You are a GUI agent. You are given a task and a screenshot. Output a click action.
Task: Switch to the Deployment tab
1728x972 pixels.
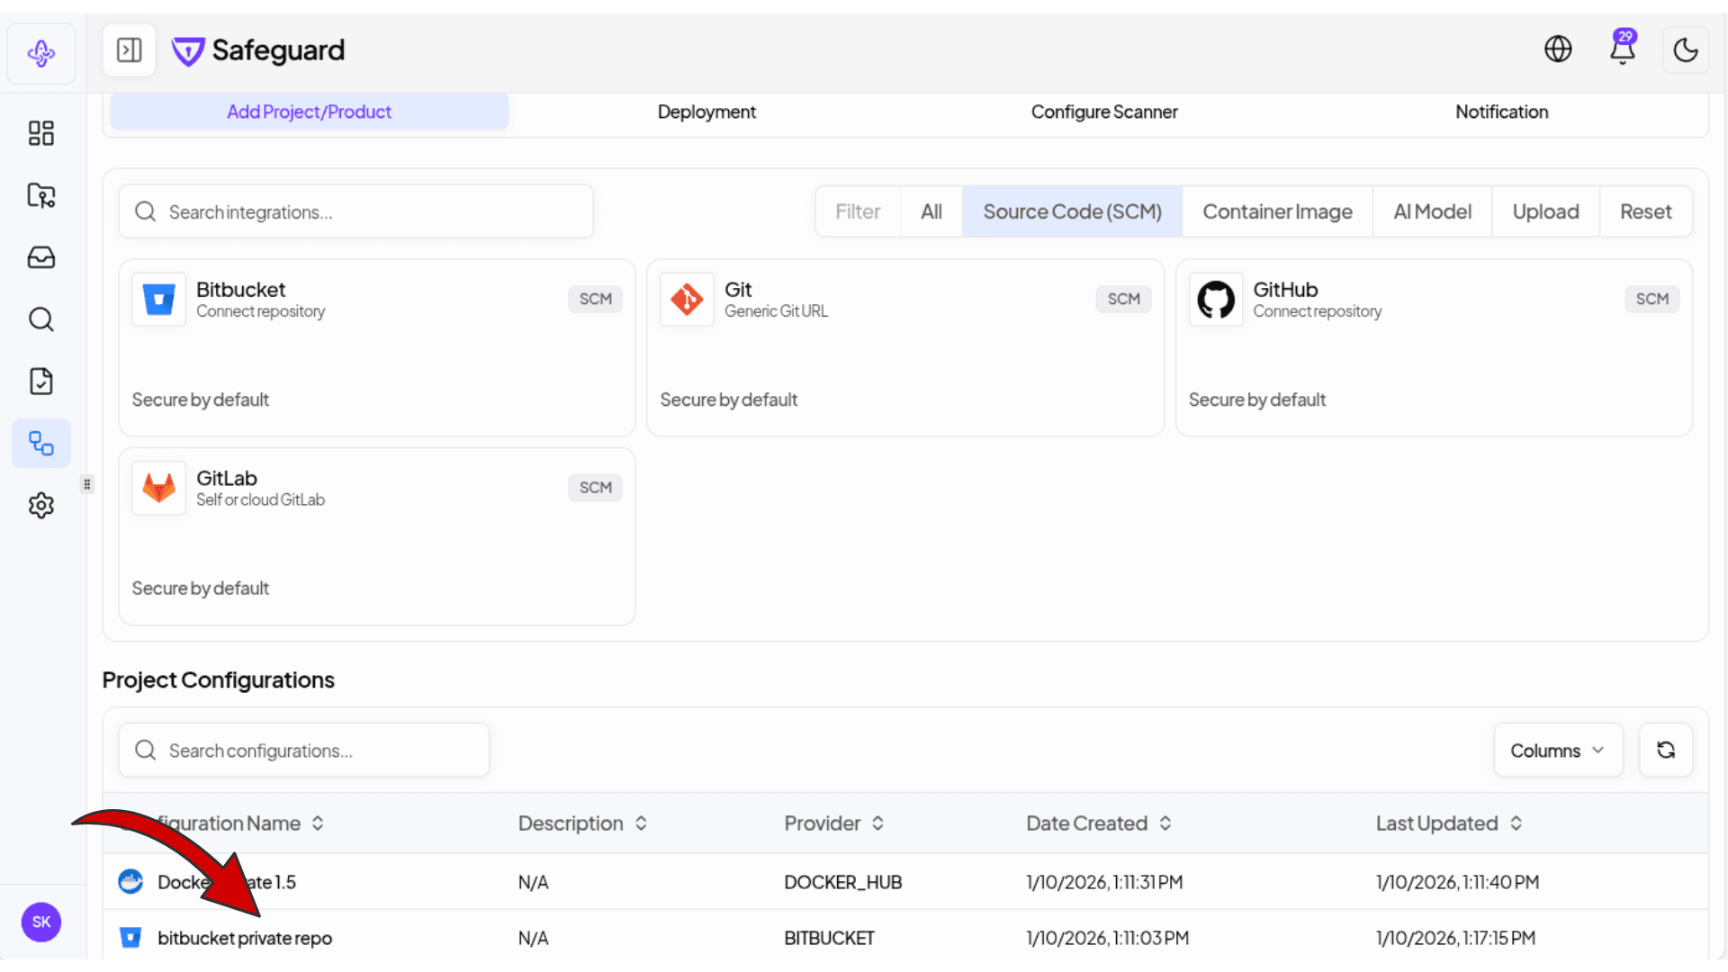706,112
